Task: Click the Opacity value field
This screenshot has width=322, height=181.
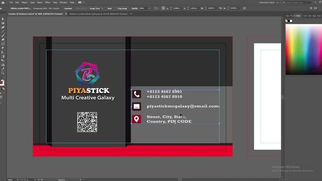Action: [x=143, y=9]
